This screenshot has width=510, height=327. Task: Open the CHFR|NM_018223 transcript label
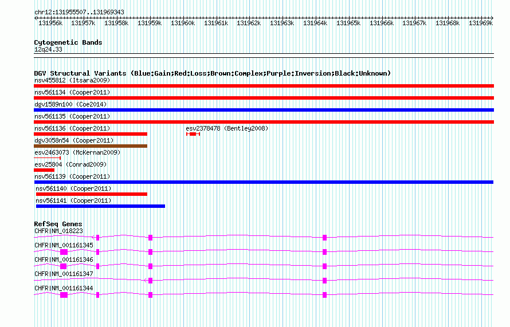(58, 231)
